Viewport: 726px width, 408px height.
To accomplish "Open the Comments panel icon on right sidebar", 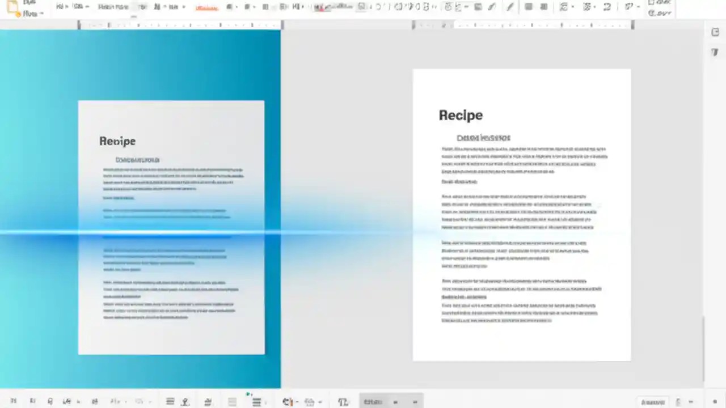I will 715,32.
